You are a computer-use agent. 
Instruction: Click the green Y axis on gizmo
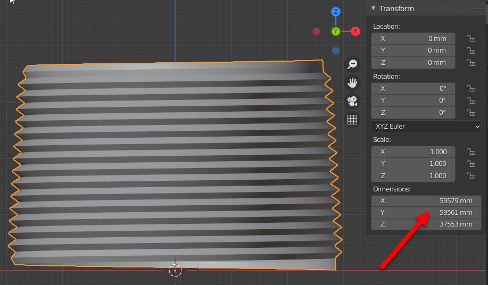[335, 31]
